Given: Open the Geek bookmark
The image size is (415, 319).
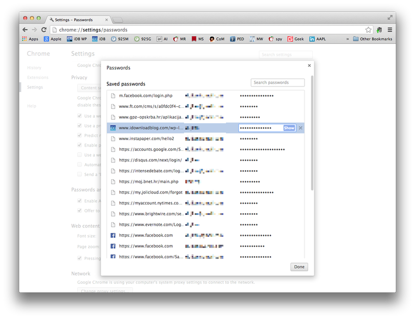Looking at the screenshot, I should pos(296,39).
